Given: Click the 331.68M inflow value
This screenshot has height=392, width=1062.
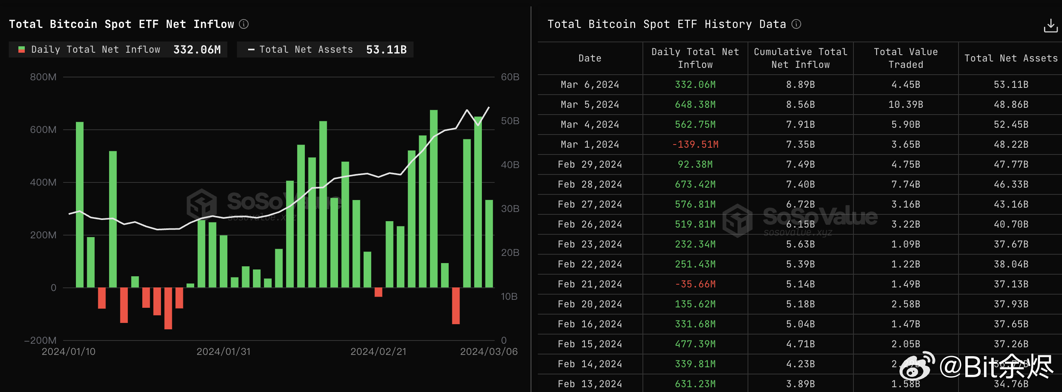Looking at the screenshot, I should (695, 325).
